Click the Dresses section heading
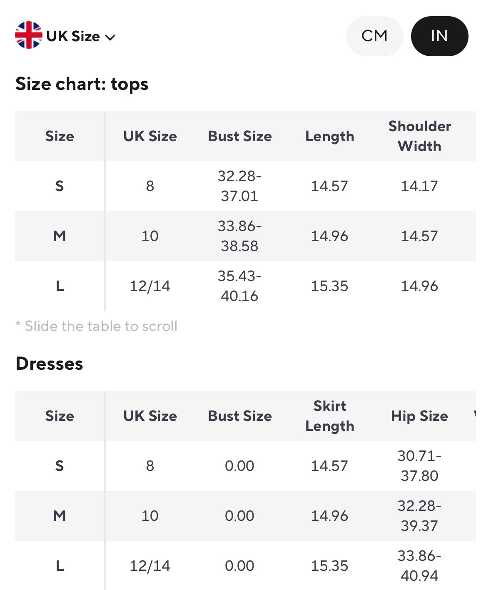The image size is (491, 590). pos(49,363)
